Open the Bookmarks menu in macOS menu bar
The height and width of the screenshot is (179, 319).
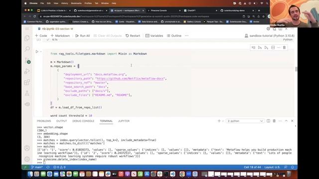point(76,3)
